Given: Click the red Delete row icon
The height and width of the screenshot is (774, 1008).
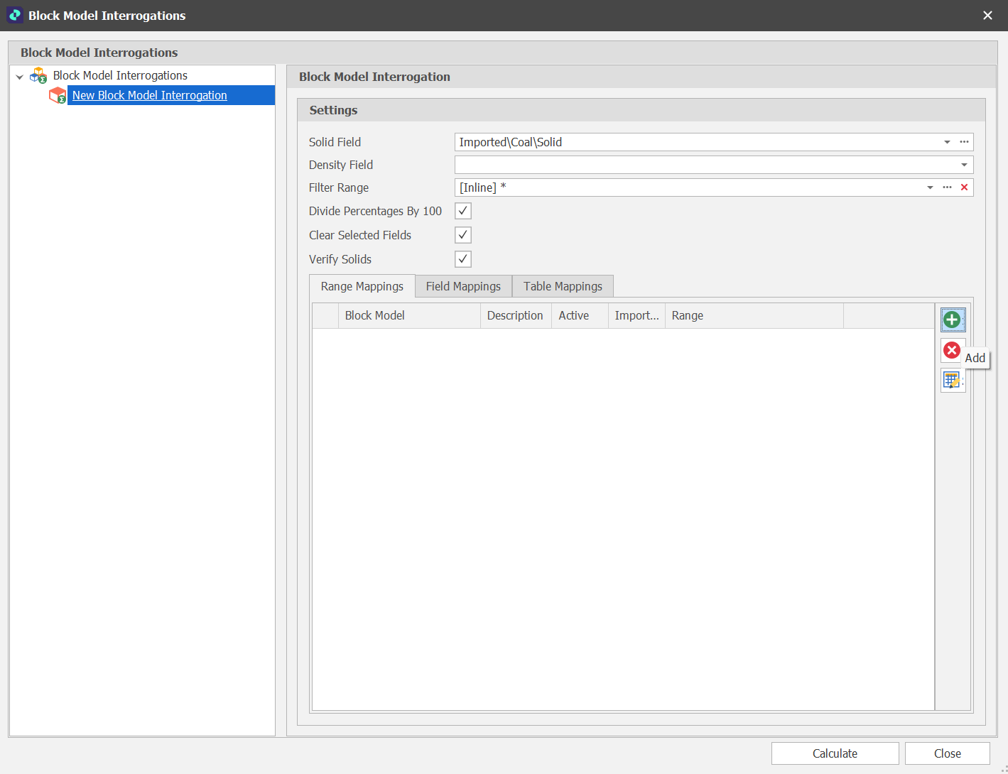Looking at the screenshot, I should [952, 350].
